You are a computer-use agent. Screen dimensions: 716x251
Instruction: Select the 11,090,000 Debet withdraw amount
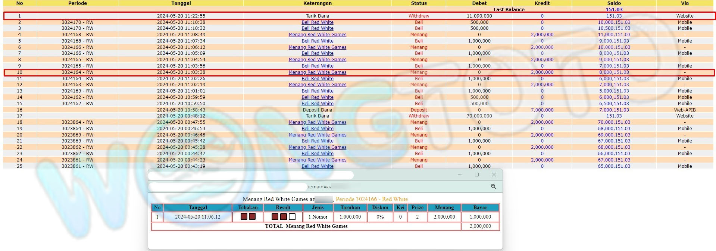tap(479, 16)
